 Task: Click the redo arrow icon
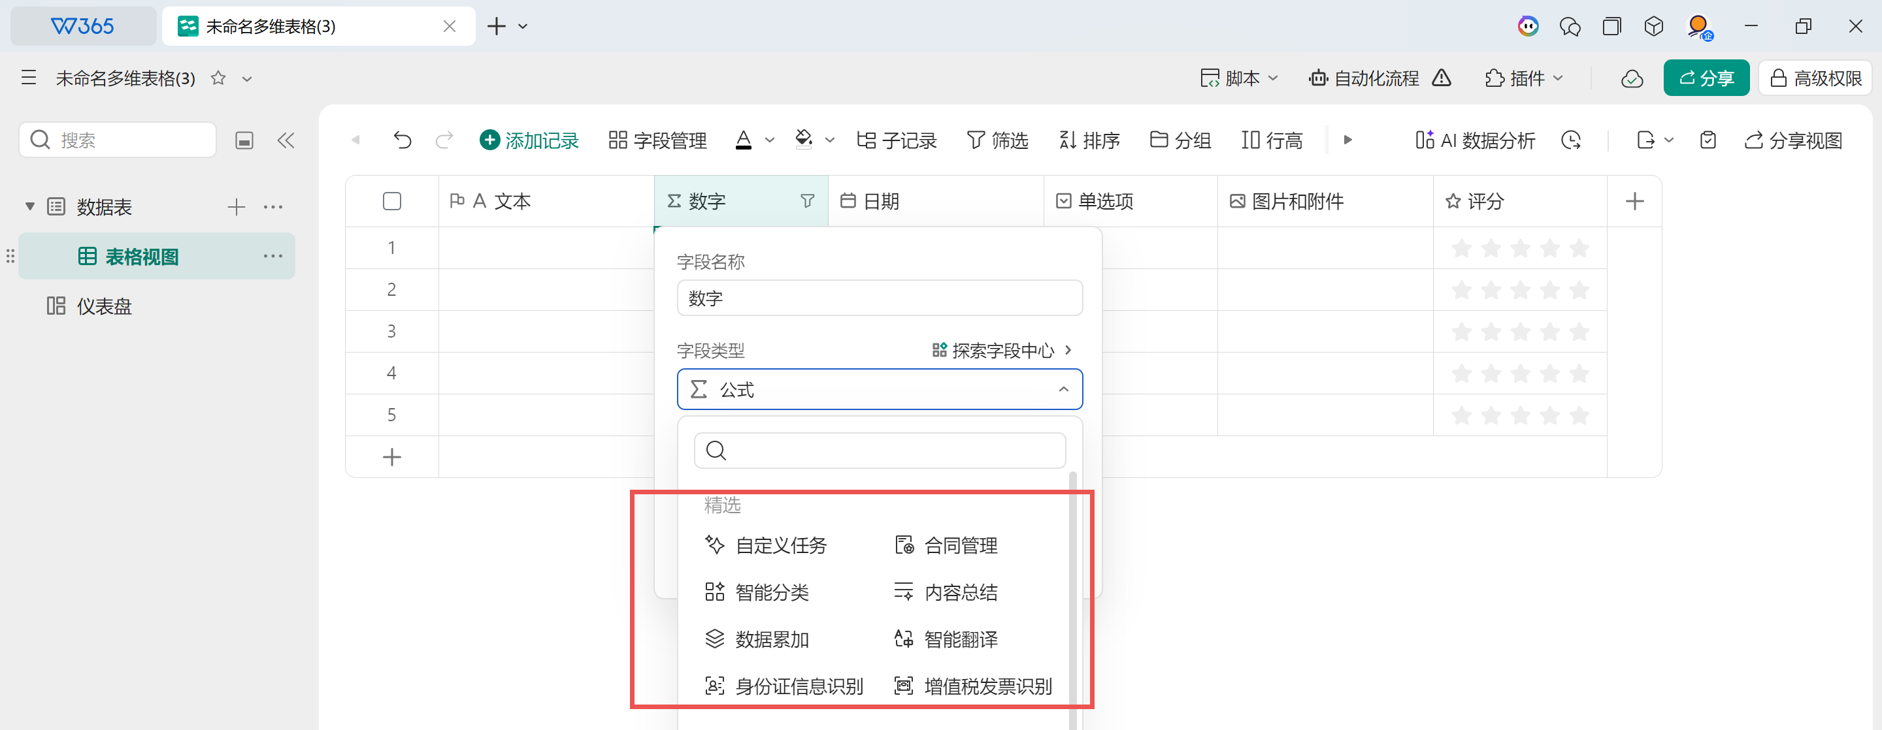[x=444, y=140]
